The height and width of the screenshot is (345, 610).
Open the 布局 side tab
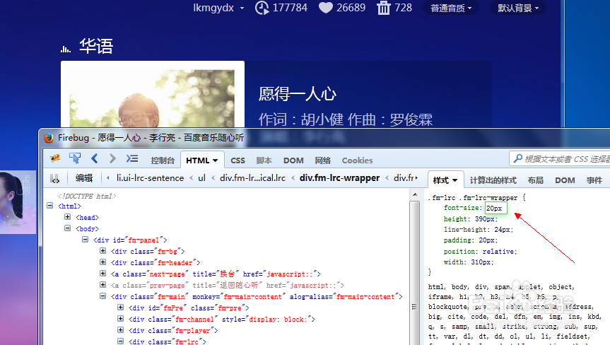(x=535, y=180)
